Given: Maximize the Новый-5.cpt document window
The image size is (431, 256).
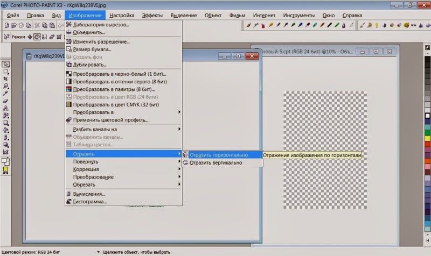Looking at the screenshot, I should [x=376, y=52].
